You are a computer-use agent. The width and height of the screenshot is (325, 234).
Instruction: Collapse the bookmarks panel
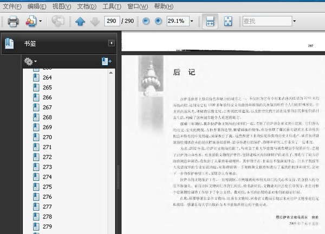tap(111, 43)
